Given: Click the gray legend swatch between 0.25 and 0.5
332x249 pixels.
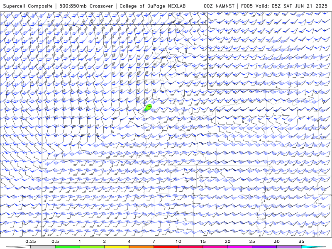Looking at the screenshot, I should (x=43, y=247).
